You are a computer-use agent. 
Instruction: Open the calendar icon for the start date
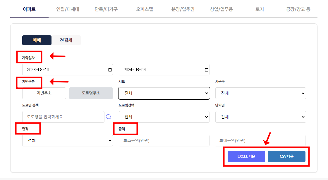pos(110,70)
